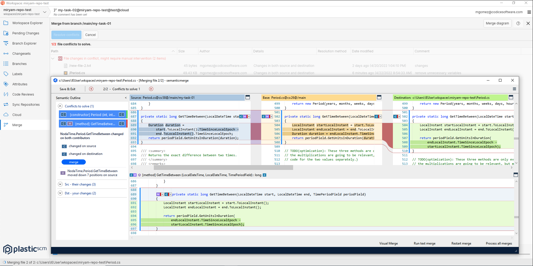Switch to Code Reviews

point(23,94)
